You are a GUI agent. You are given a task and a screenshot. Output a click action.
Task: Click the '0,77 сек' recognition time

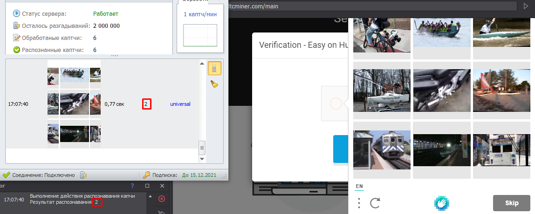pos(114,104)
